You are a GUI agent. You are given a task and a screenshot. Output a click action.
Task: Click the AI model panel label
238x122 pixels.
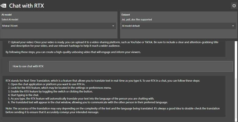coord(6,15)
